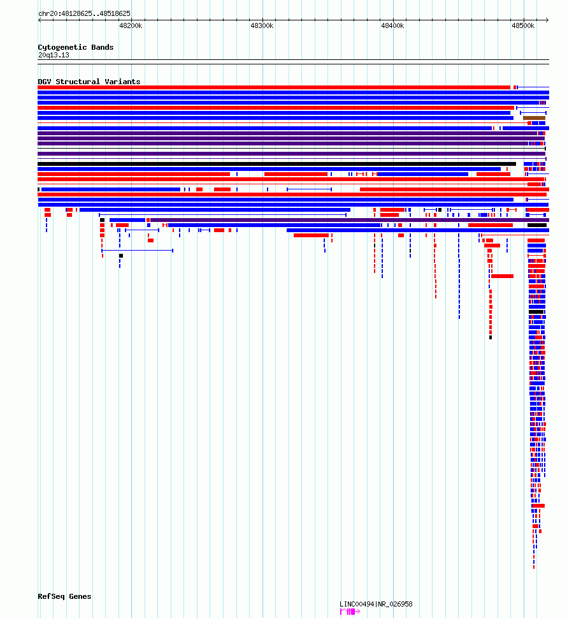Screen dimensions: 567x618
Task: Click the short red bar beside the dashed column near 48500k
Action: (503, 276)
